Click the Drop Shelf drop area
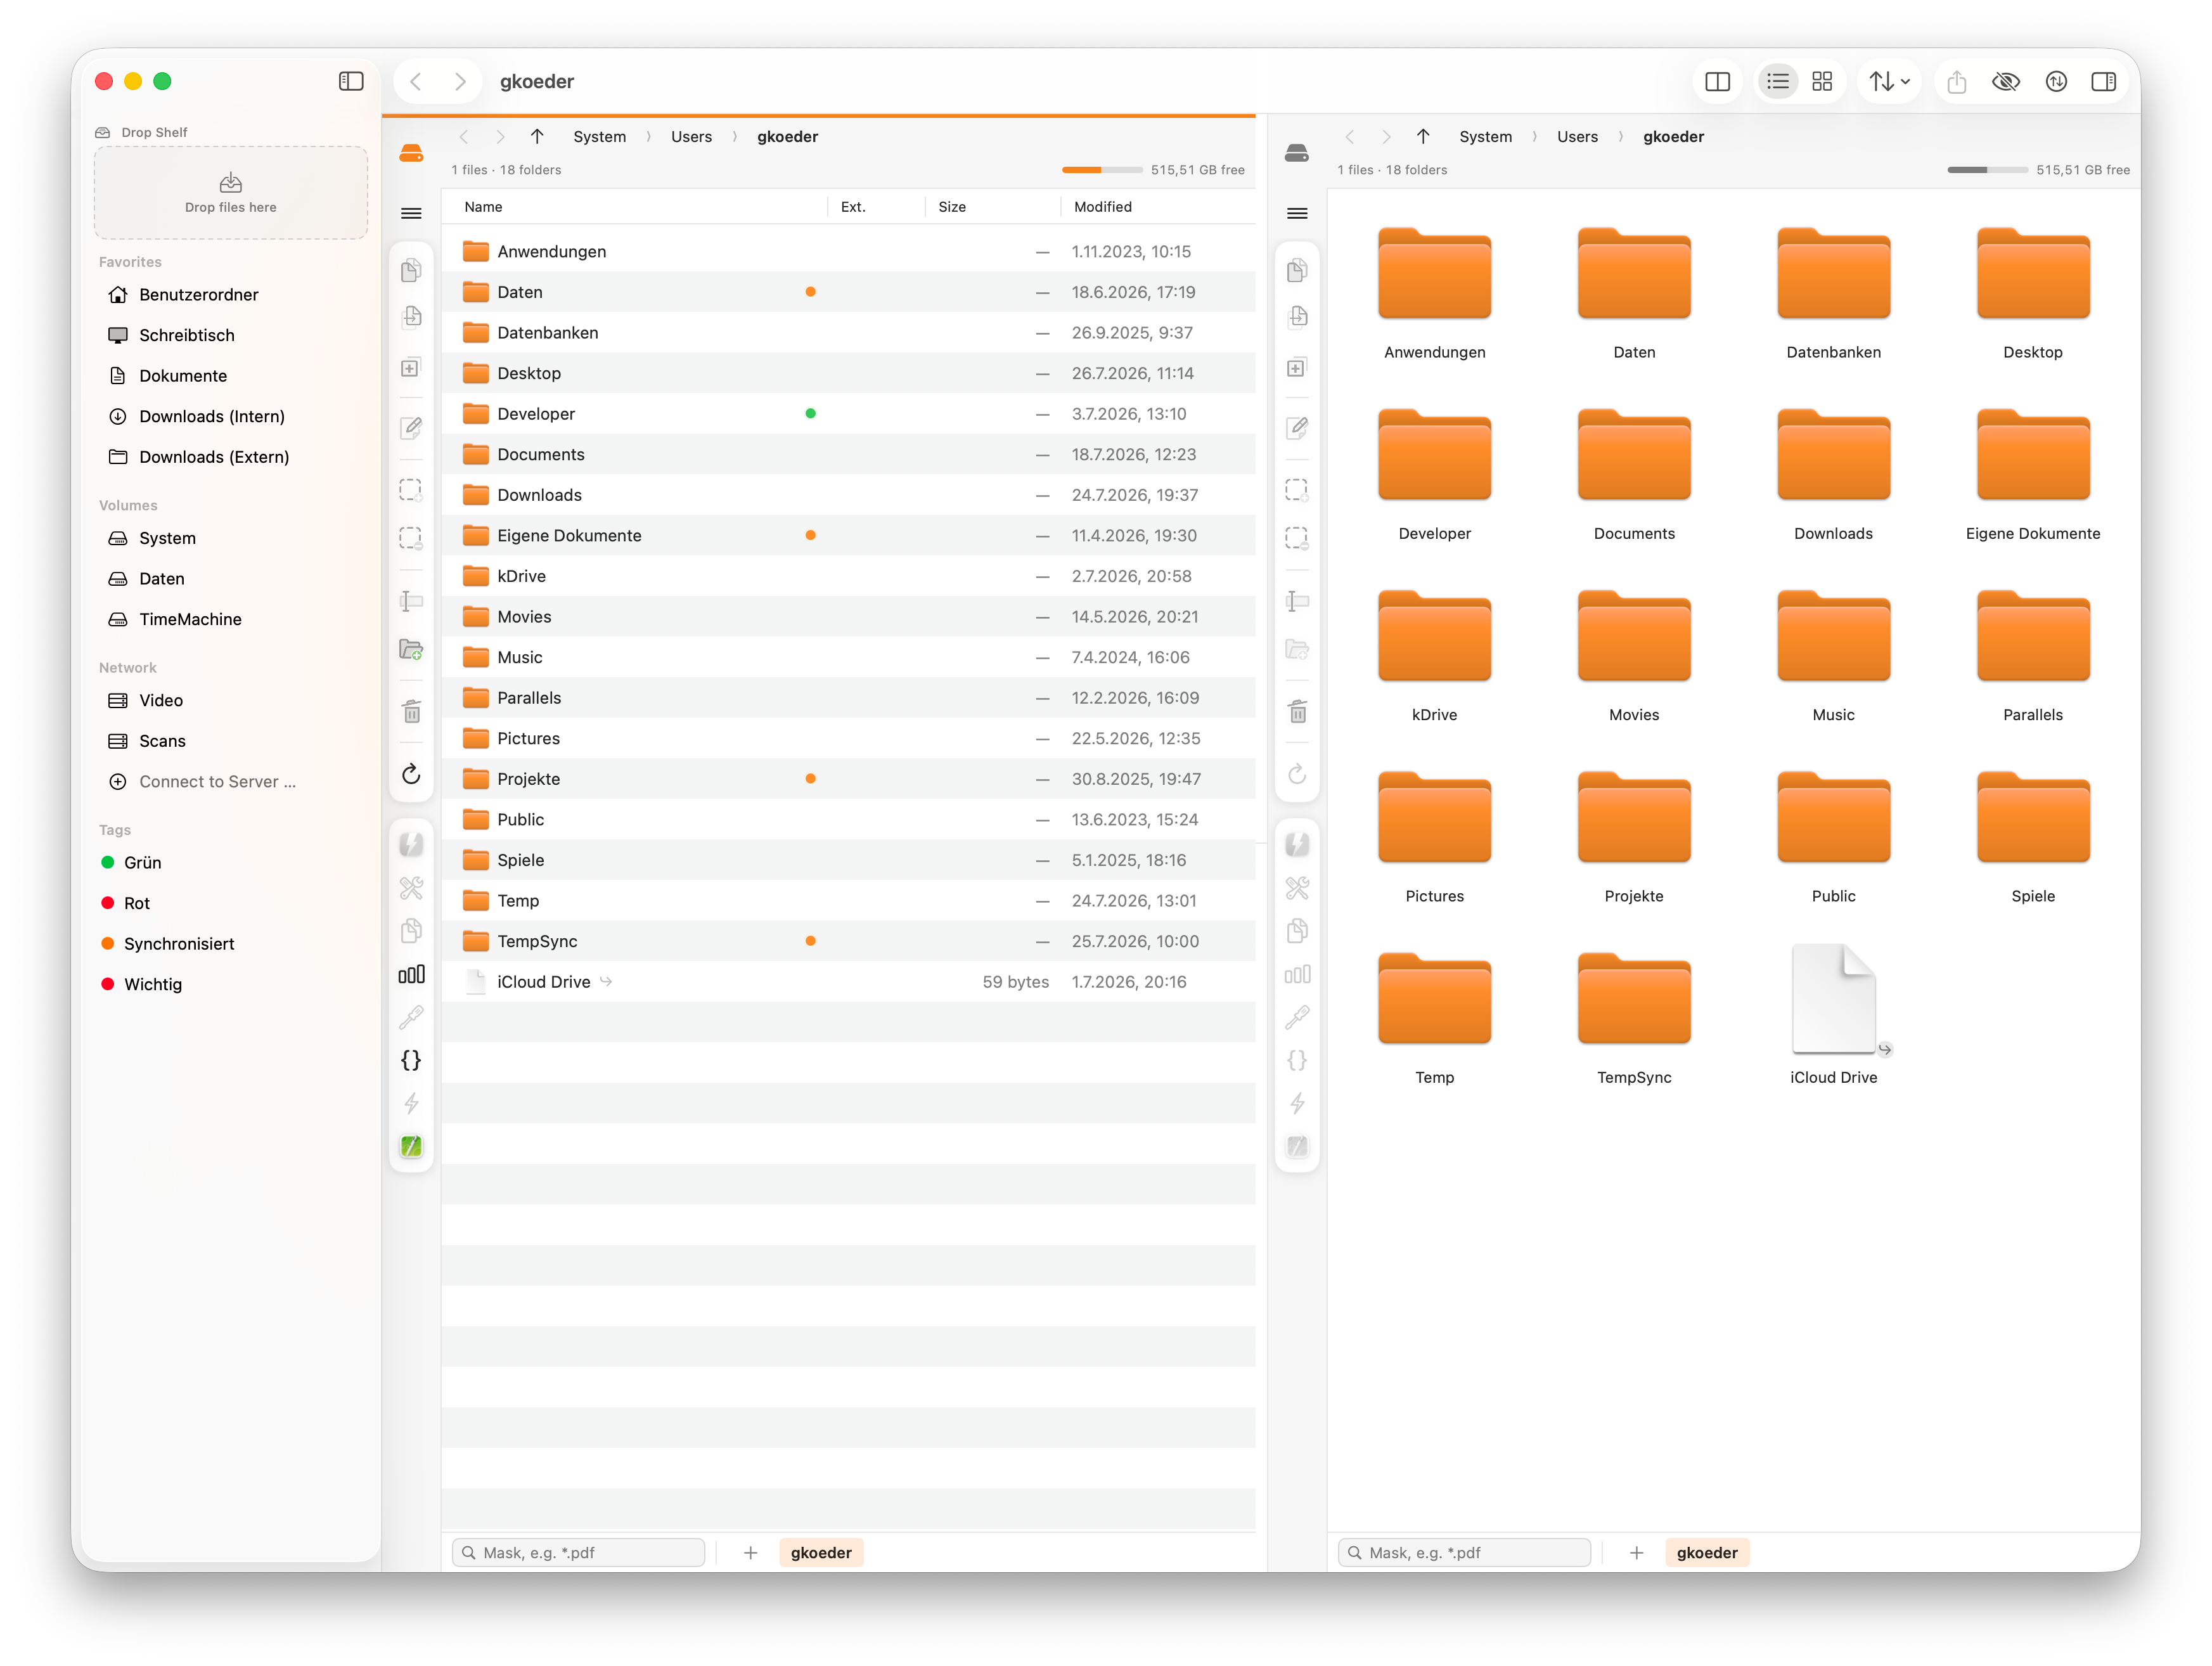Viewport: 2212px width, 1666px height. point(230,192)
